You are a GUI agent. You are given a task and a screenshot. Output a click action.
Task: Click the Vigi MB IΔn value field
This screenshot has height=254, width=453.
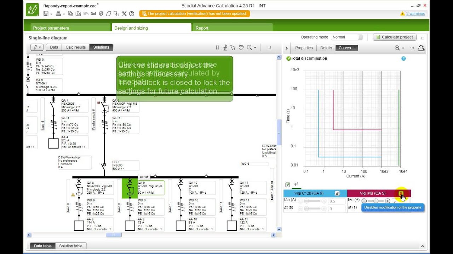[x=400, y=201]
